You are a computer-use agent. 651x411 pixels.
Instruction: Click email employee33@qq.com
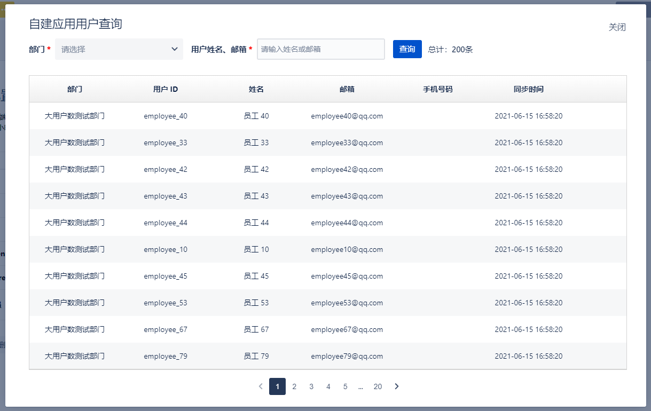pyautogui.click(x=347, y=143)
